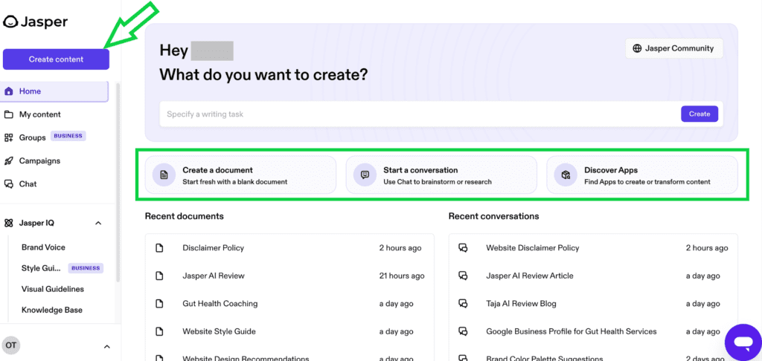Click chat icon beside Taja AI Review Blog
This screenshot has width=762, height=361.
pos(463,304)
